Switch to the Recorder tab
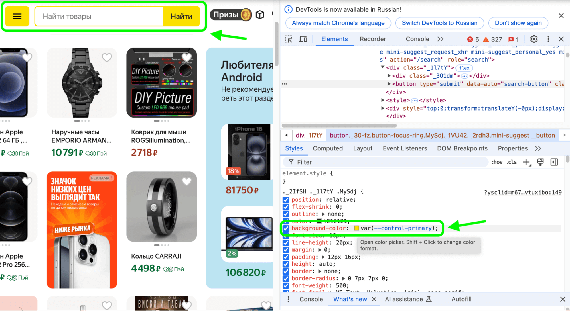The image size is (570, 311). (373, 39)
